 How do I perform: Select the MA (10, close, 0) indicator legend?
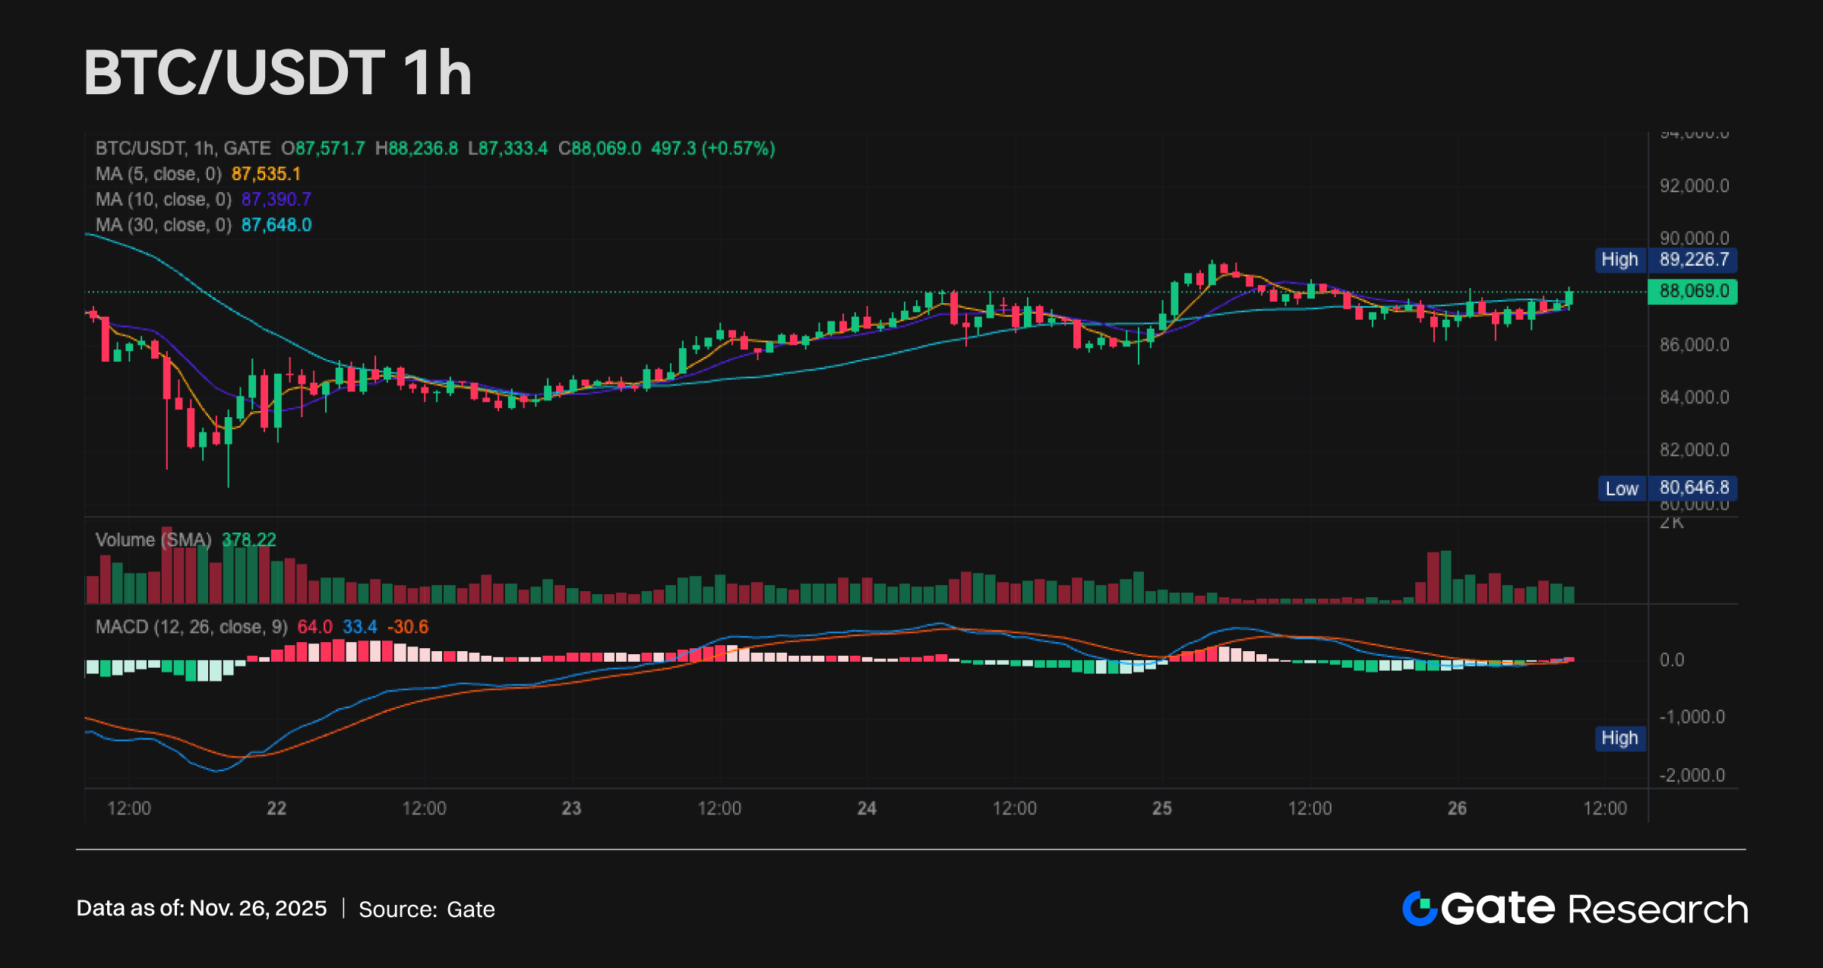click(163, 200)
